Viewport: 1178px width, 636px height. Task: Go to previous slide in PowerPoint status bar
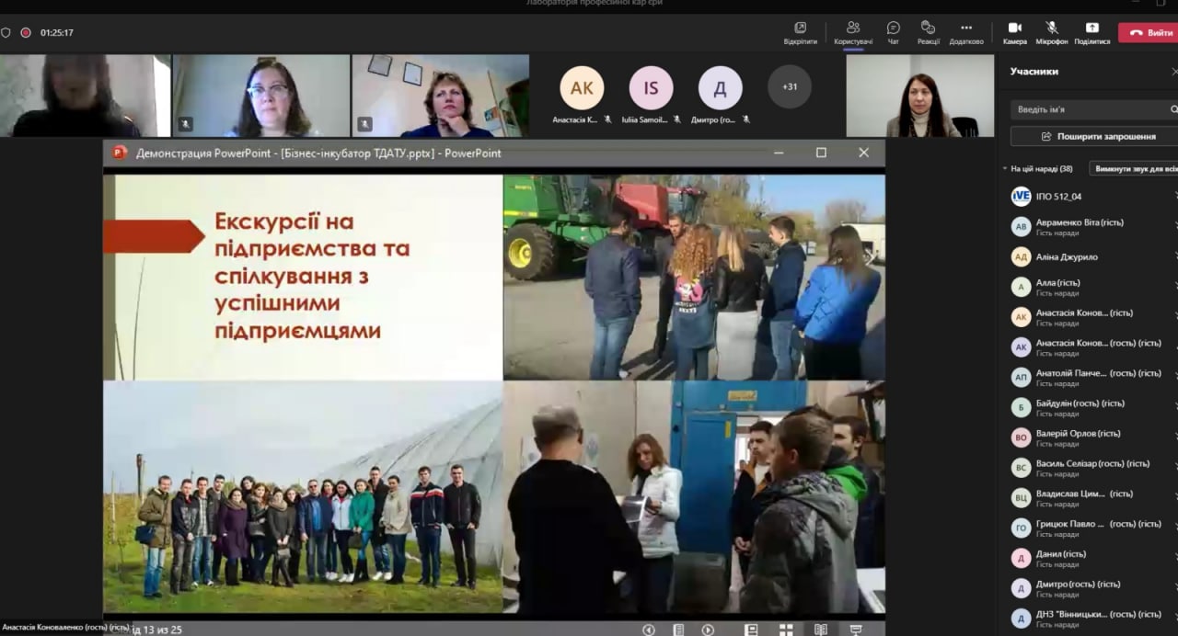coord(649,630)
